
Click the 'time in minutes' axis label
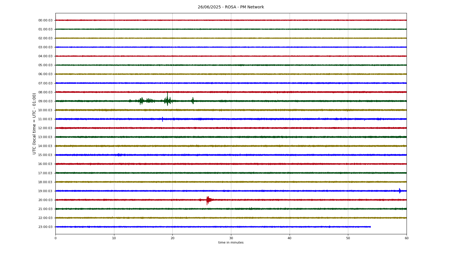(x=231, y=243)
